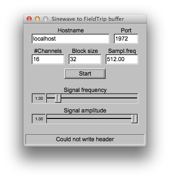Click the middle of Signal amplitude track
170x179 pixels.
pyautogui.click(x=92, y=119)
